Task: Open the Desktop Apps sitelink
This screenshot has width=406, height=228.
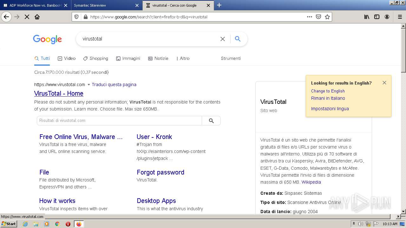Action: [156, 201]
